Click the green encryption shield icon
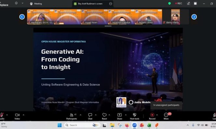The height and width of the screenshot is (129, 216). (169, 4)
